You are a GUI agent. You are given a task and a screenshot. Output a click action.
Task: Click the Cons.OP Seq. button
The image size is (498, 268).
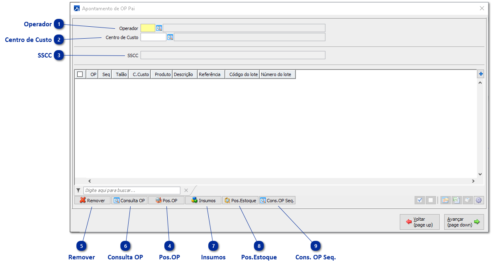277,201
